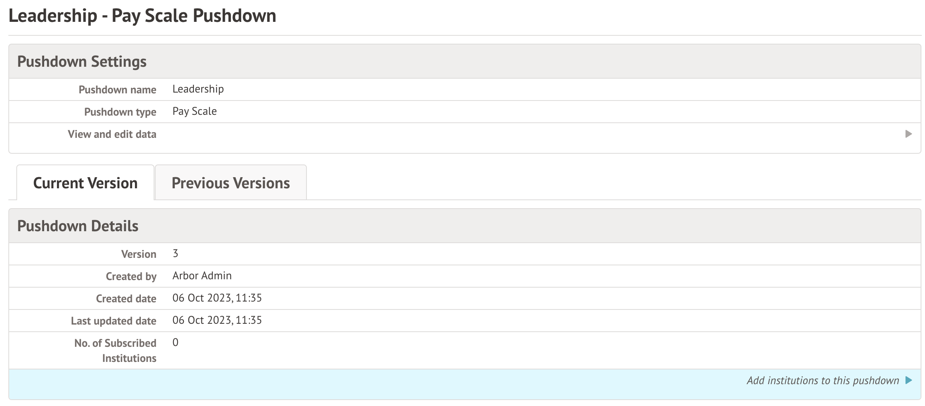The image size is (925, 406).
Task: Click the Leadership pushdown name value
Action: tap(198, 89)
